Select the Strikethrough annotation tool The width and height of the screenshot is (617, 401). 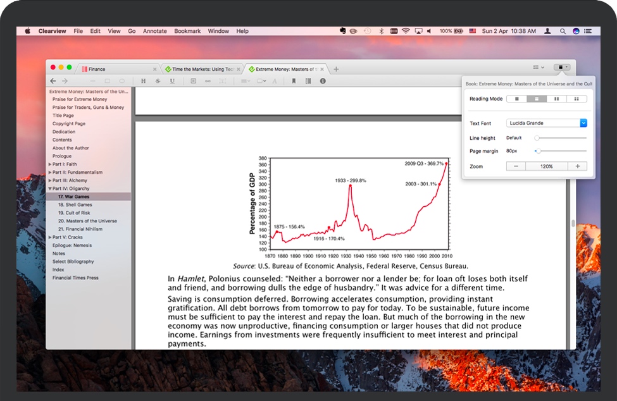tap(158, 81)
